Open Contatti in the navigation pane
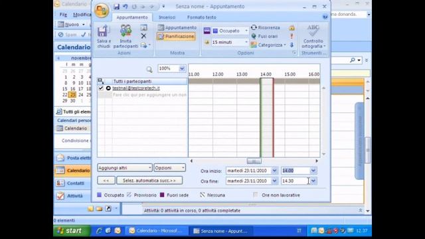The height and width of the screenshot is (239, 425). (72, 183)
